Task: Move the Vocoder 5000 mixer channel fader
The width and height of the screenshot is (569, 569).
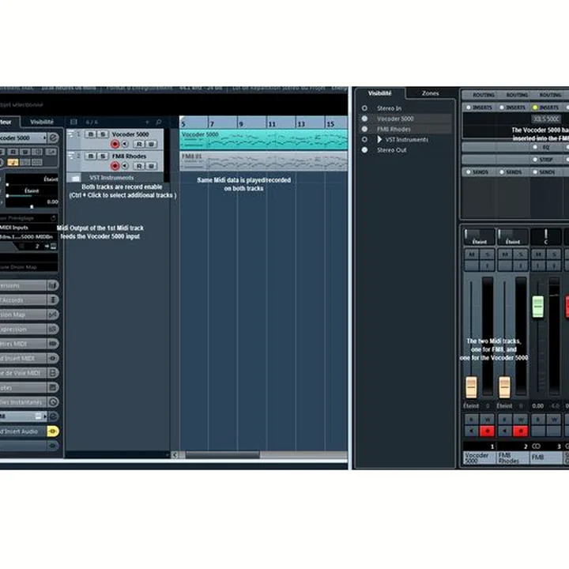Action: point(471,386)
